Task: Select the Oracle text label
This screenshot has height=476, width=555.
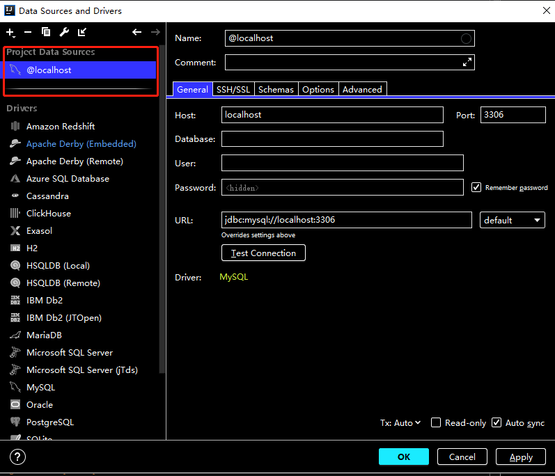Action: (x=40, y=404)
